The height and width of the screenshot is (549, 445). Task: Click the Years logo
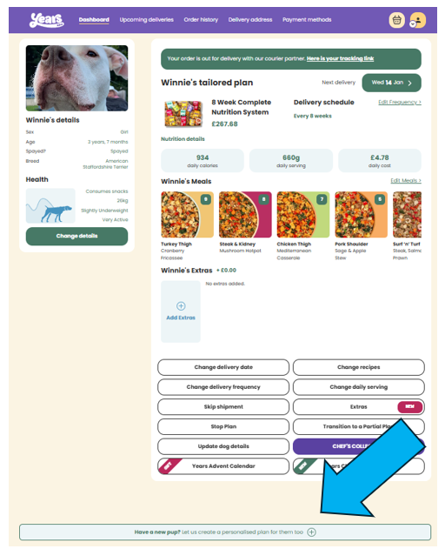click(x=47, y=20)
